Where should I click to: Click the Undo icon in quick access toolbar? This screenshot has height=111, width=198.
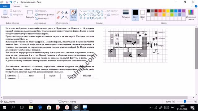tap(11, 2)
